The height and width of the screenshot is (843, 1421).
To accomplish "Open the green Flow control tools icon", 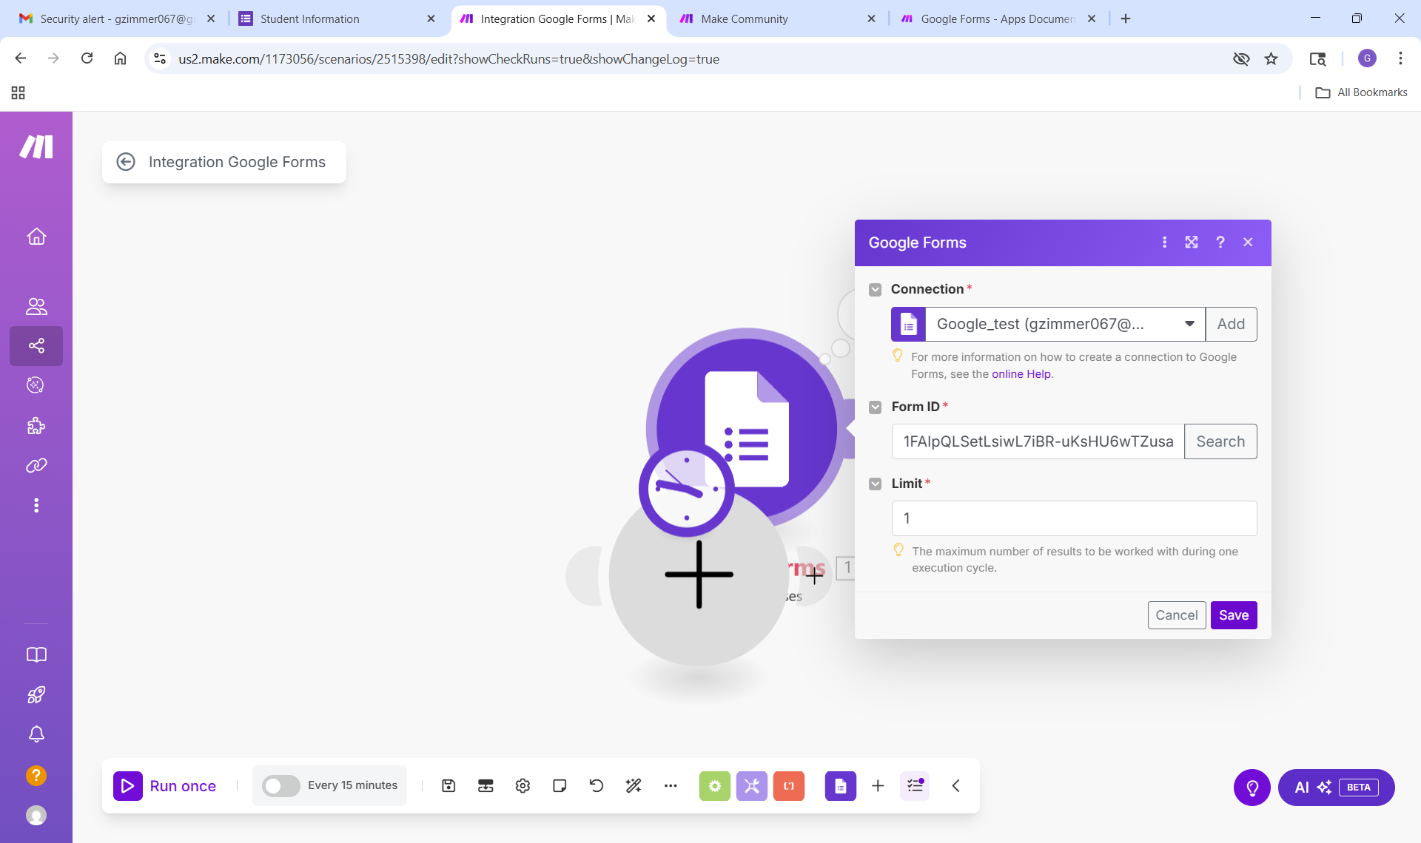I will tap(715, 785).
